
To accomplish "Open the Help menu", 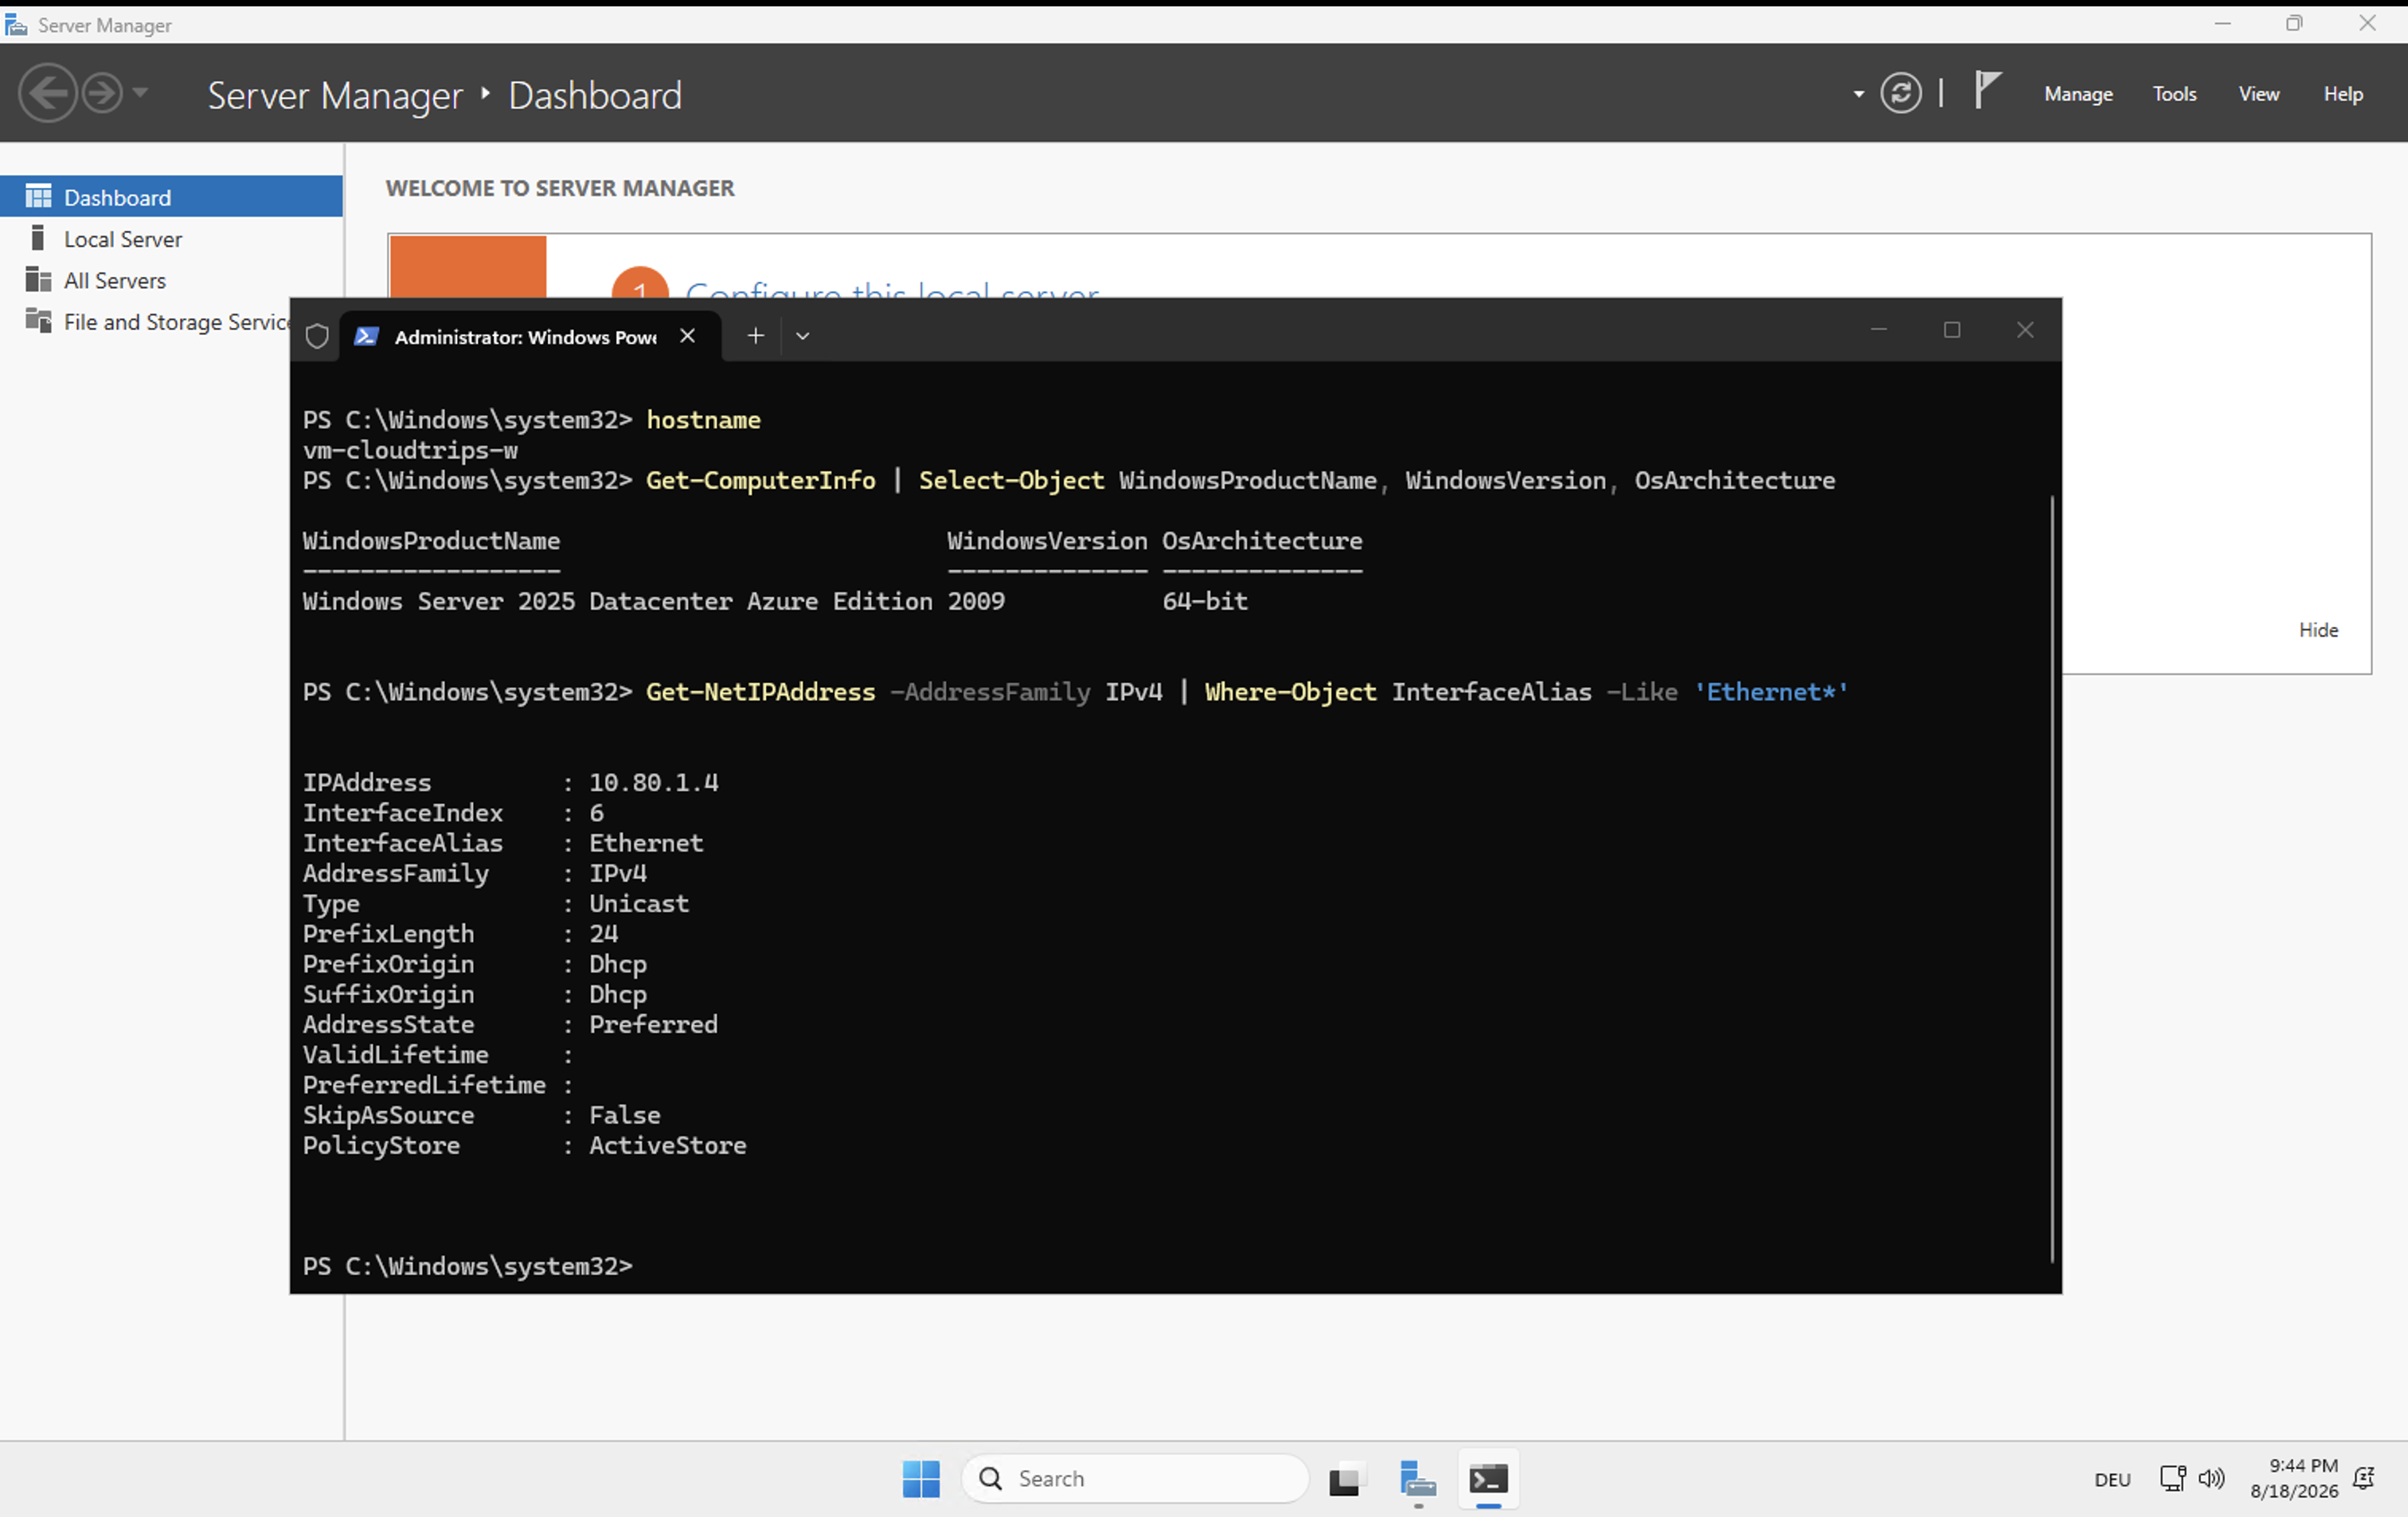I will tap(2343, 94).
